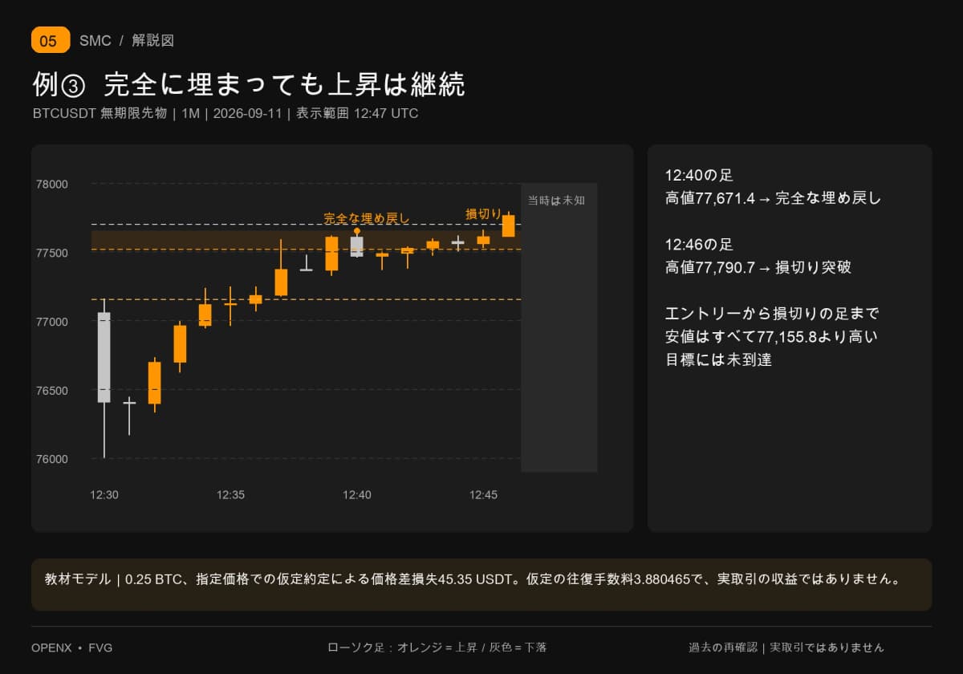Click the large gray 12:30 candle body
The height and width of the screenshot is (674, 963).
point(104,357)
